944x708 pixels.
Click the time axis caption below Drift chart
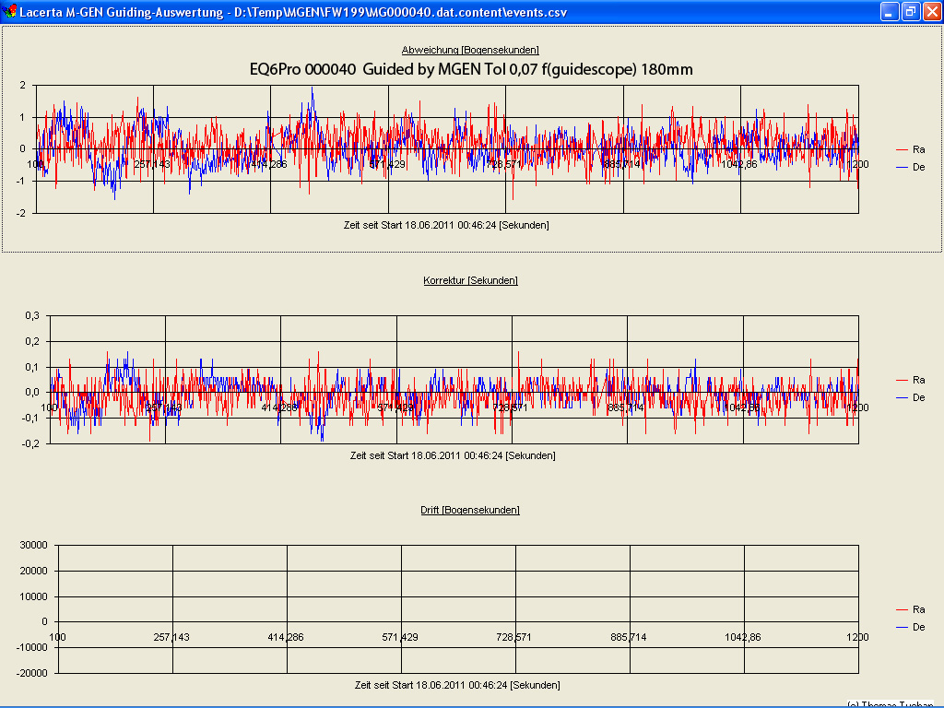click(x=457, y=685)
